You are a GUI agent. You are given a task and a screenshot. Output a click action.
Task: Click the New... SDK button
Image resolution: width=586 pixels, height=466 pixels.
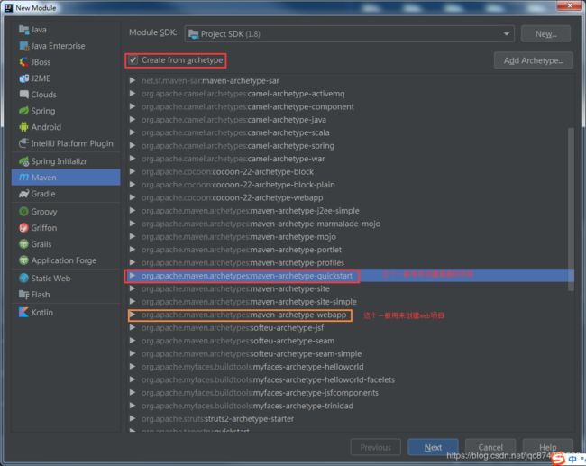coord(545,34)
